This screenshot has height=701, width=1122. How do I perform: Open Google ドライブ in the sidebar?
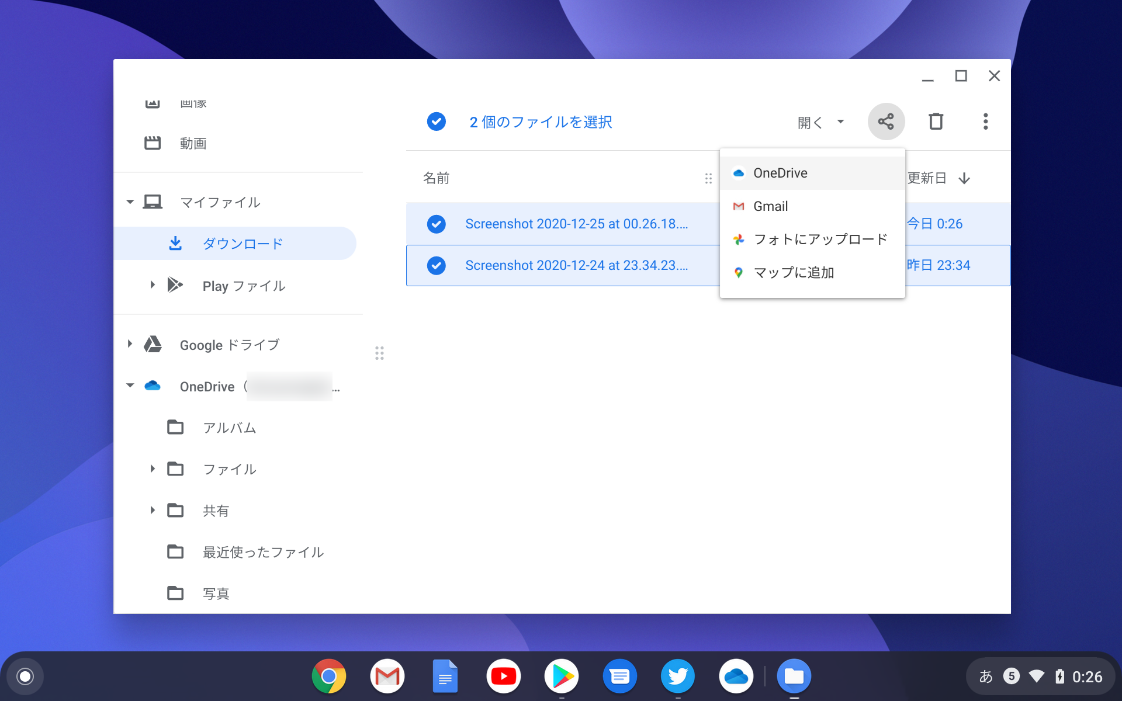tap(228, 345)
